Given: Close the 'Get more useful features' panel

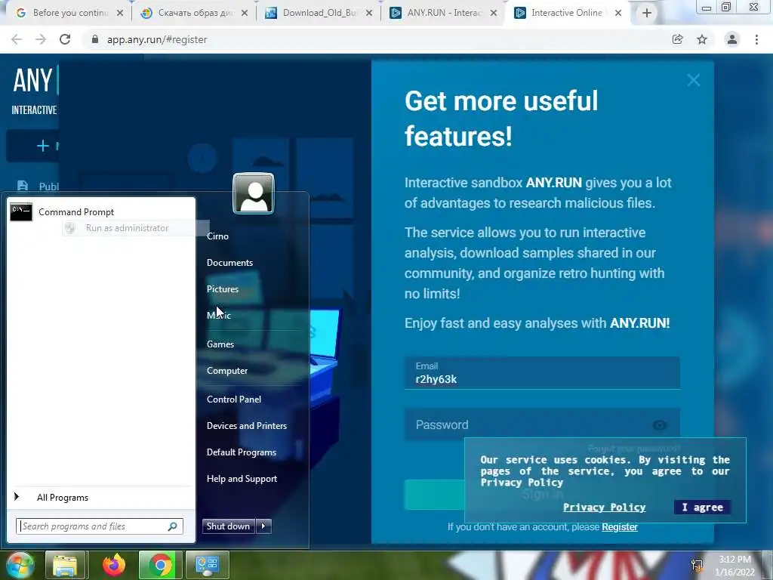Looking at the screenshot, I should [x=694, y=80].
